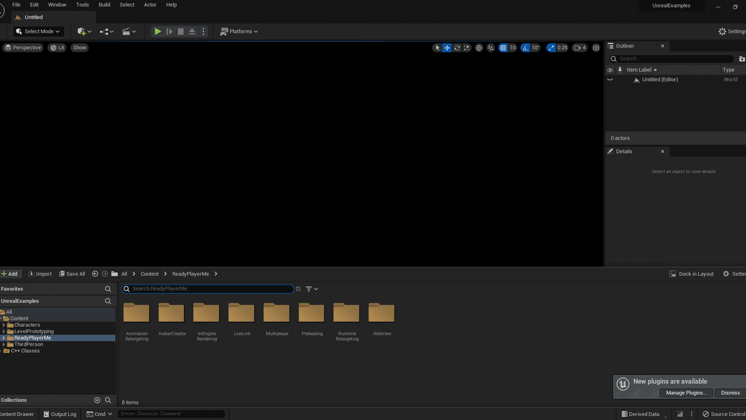Select the C++ Classes tree item
The width and height of the screenshot is (746, 420).
pos(25,351)
